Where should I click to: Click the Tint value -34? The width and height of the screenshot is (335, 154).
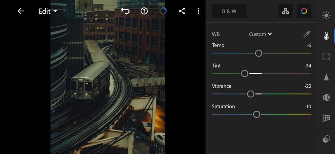(308, 66)
